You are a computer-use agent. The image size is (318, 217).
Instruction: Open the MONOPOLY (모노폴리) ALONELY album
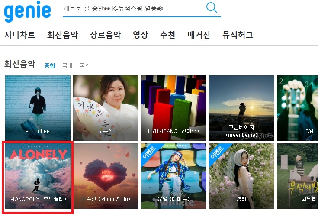coord(38,176)
